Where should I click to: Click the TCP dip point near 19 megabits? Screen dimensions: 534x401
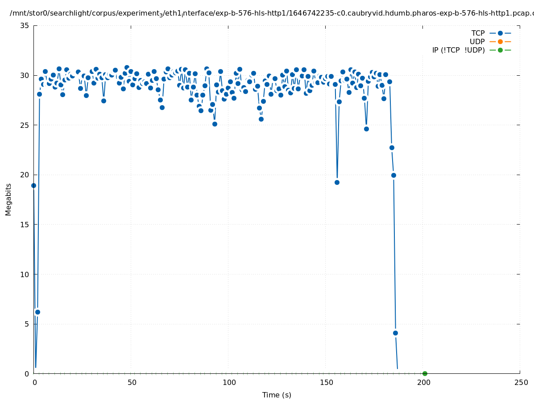[x=337, y=182]
